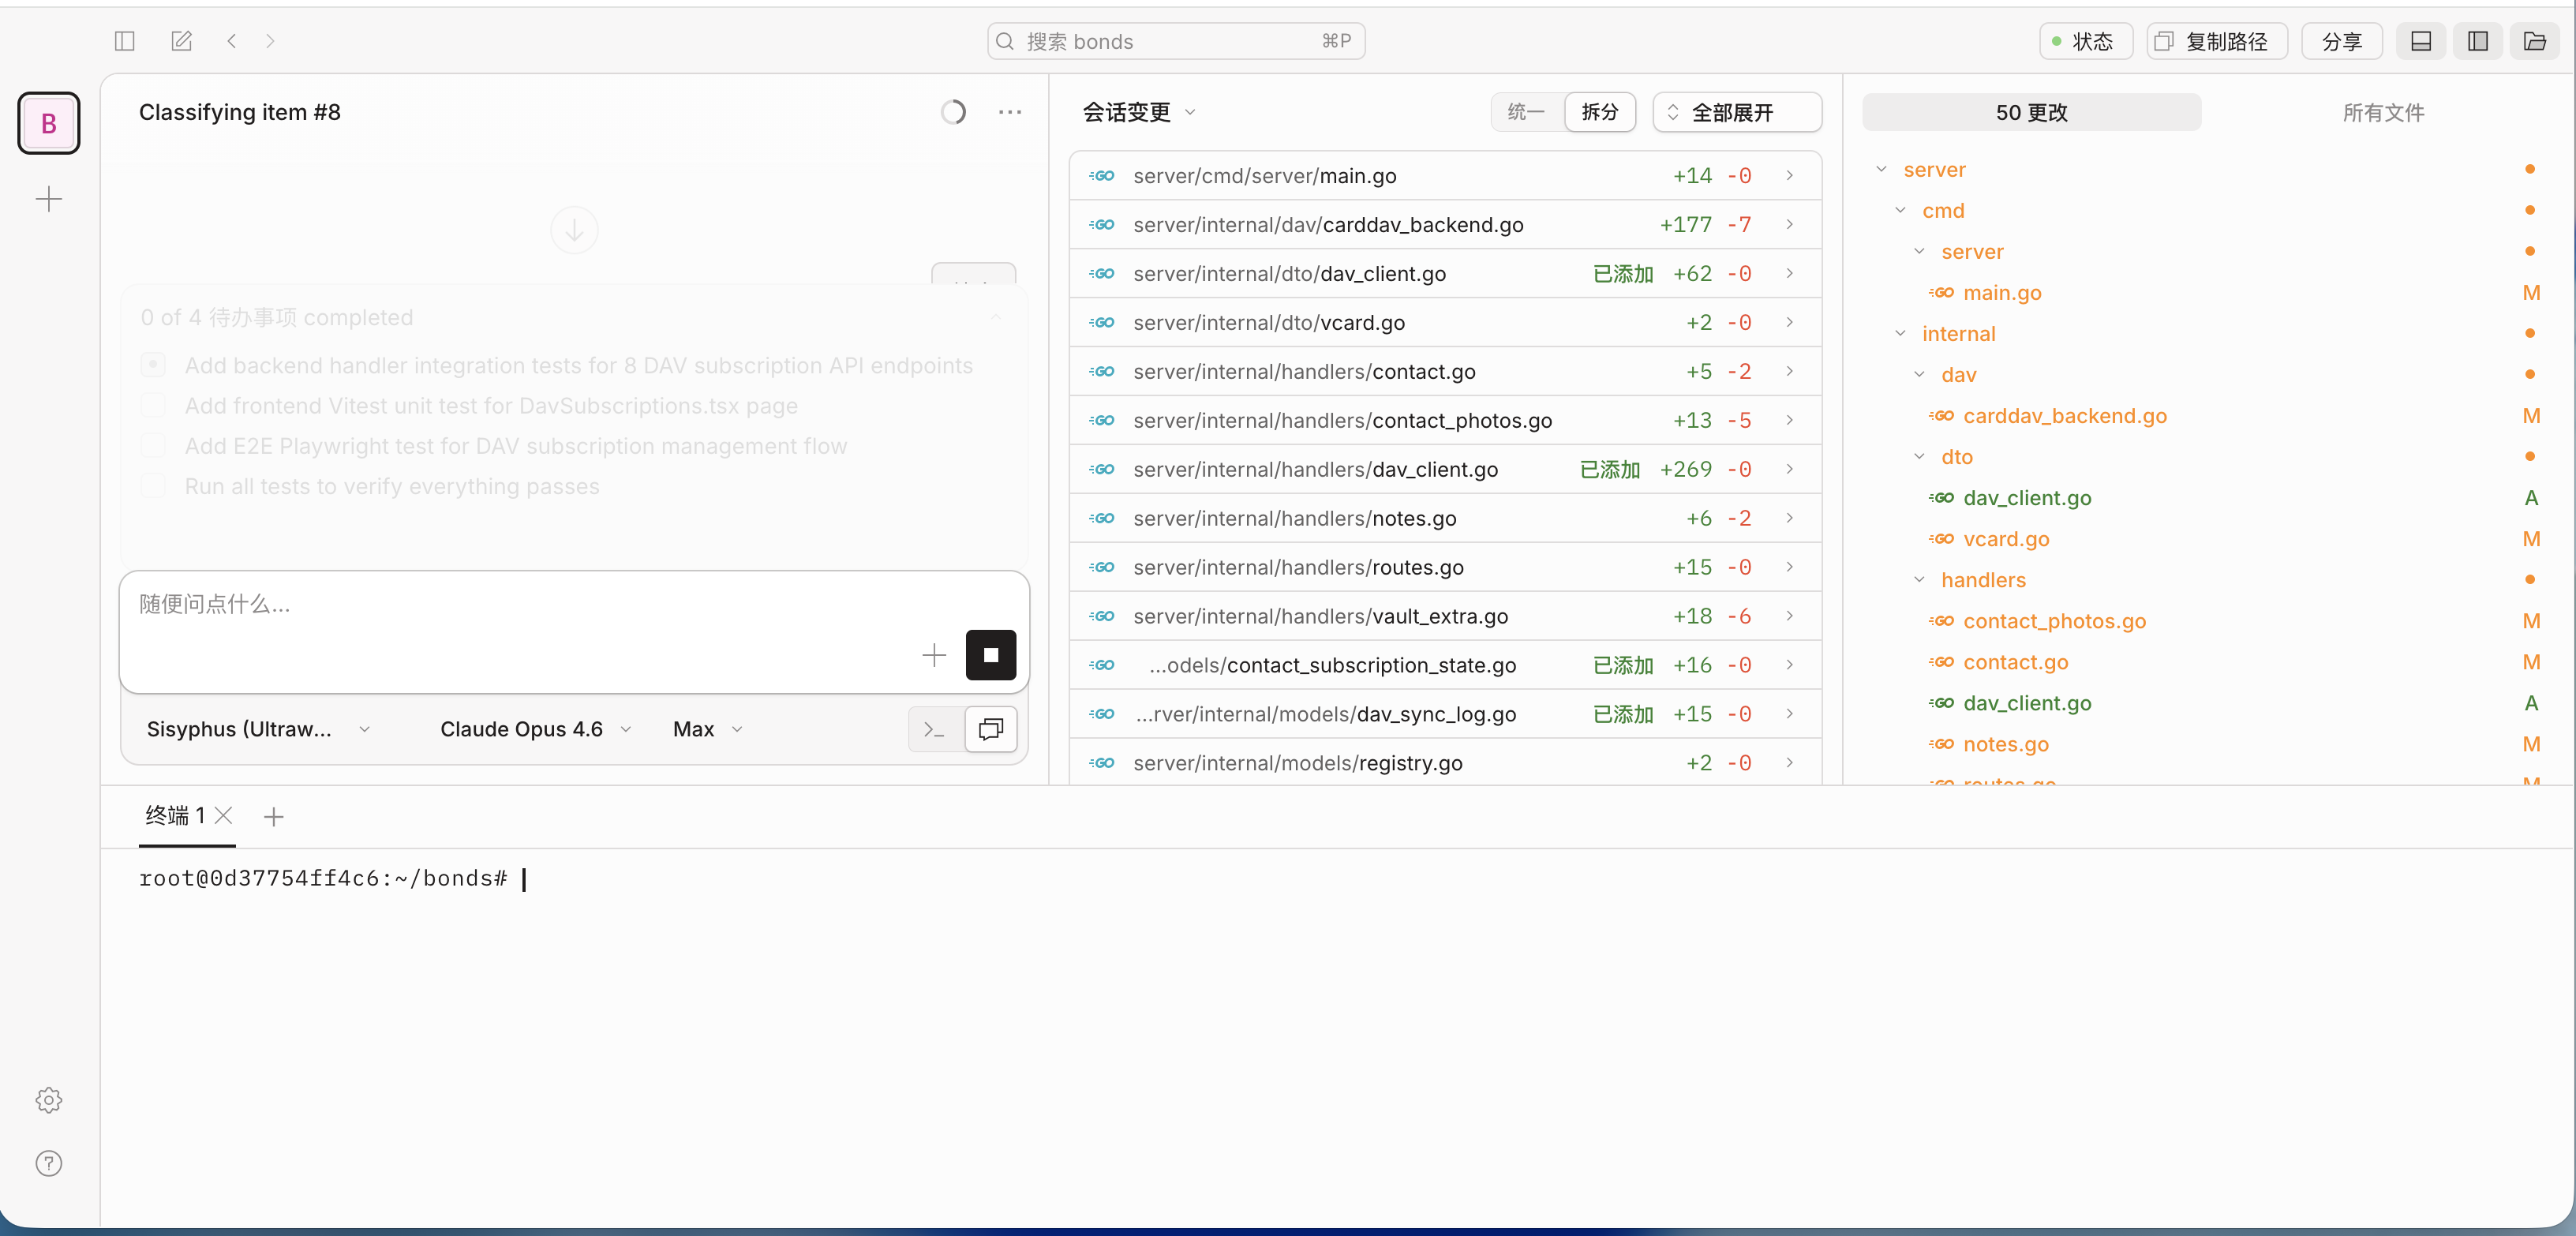Collapse the server folder in file tree
This screenshot has height=1236, width=2576.
1884,169
